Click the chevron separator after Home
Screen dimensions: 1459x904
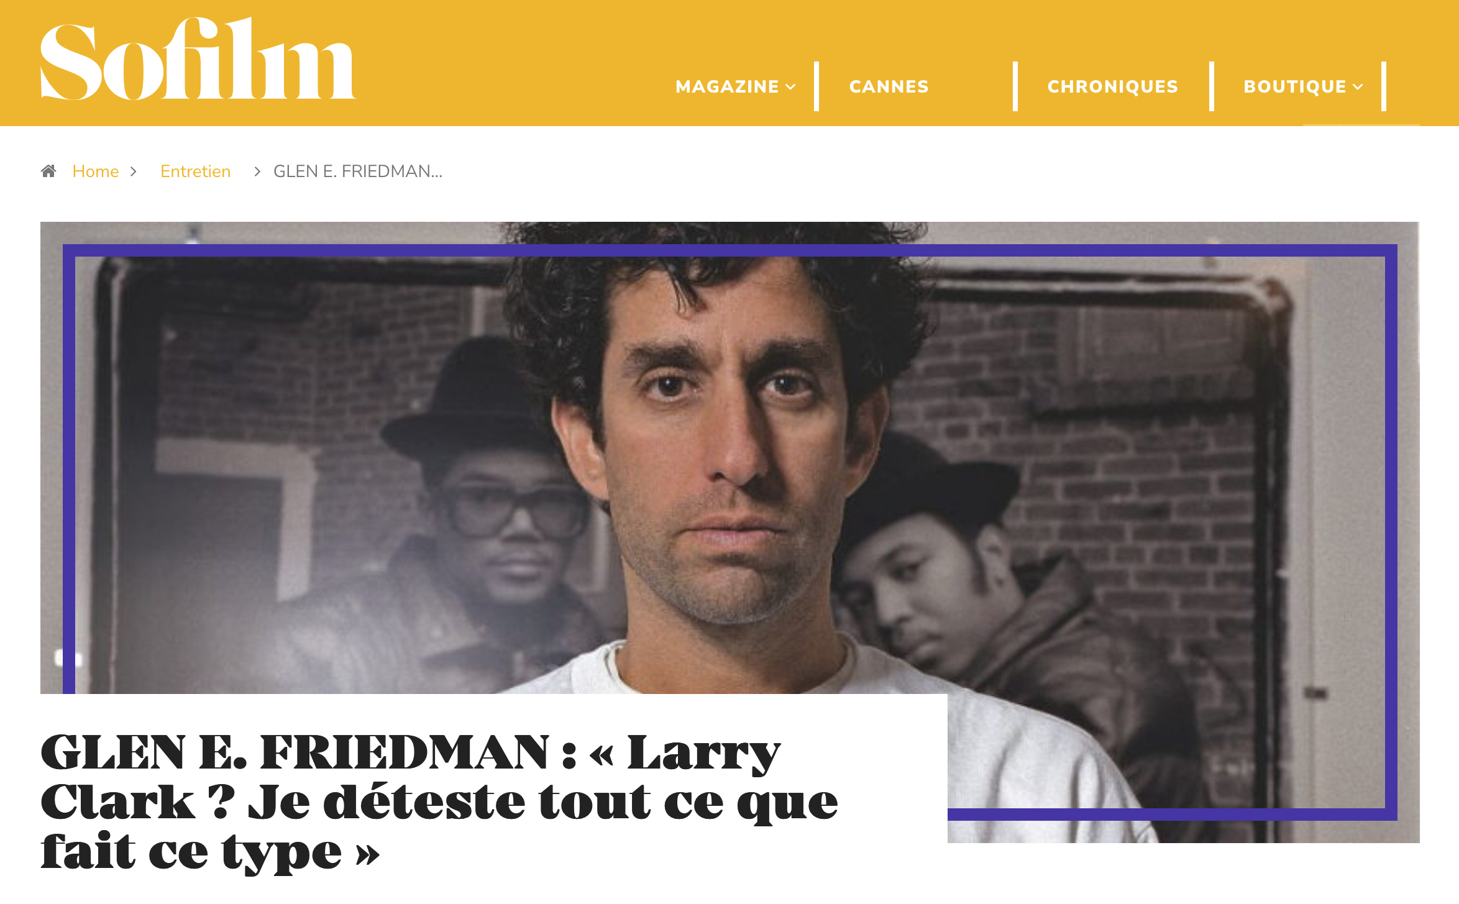tap(133, 171)
